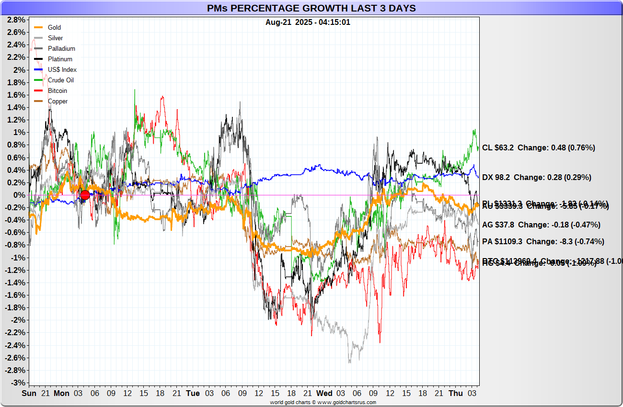Click the blue US$ Index legend swatch

tap(39, 70)
